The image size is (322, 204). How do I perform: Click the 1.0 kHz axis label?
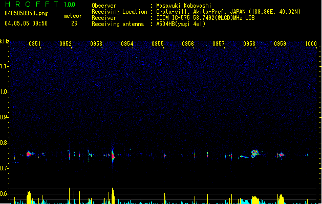(4, 92)
